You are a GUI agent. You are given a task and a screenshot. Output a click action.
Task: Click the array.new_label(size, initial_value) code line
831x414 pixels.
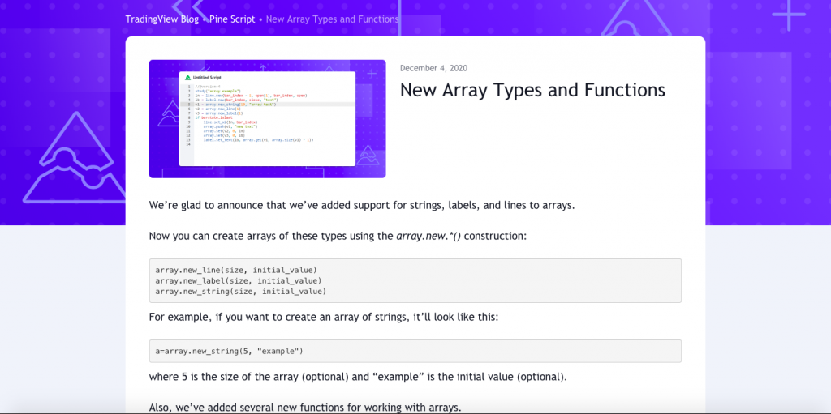238,280
